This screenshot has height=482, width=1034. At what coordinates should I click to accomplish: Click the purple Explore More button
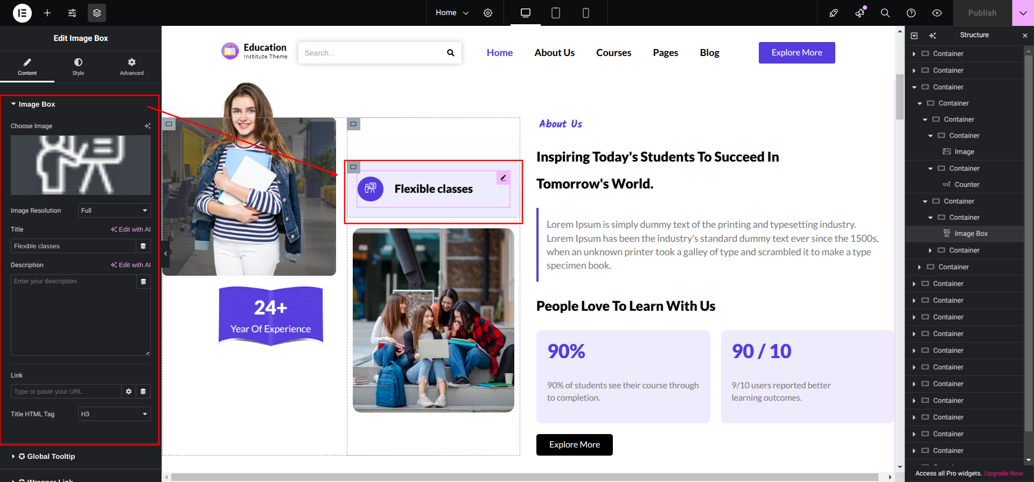pyautogui.click(x=797, y=53)
